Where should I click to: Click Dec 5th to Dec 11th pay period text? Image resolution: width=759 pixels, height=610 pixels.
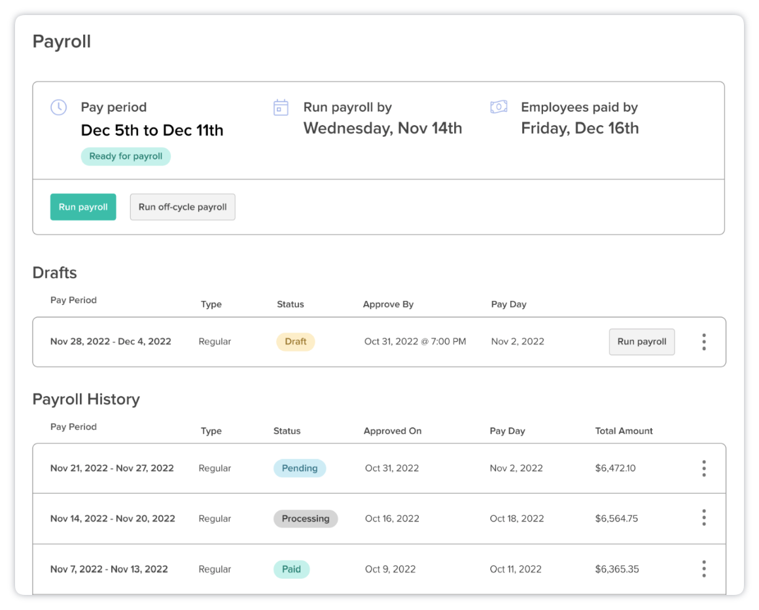pyautogui.click(x=152, y=130)
